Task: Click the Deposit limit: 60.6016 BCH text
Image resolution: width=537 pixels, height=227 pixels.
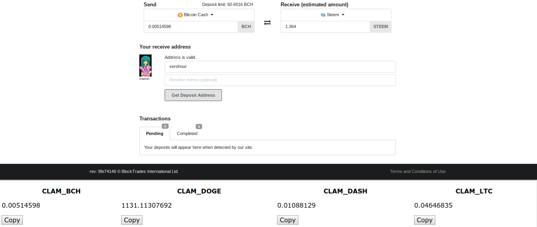Action: point(227,5)
